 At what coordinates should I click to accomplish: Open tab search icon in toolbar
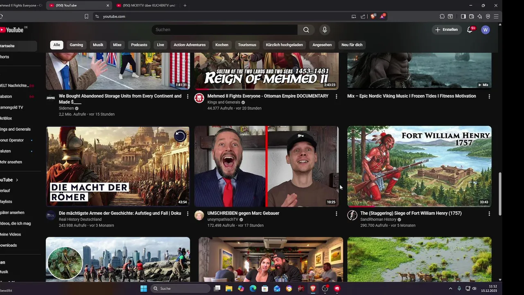click(450, 16)
